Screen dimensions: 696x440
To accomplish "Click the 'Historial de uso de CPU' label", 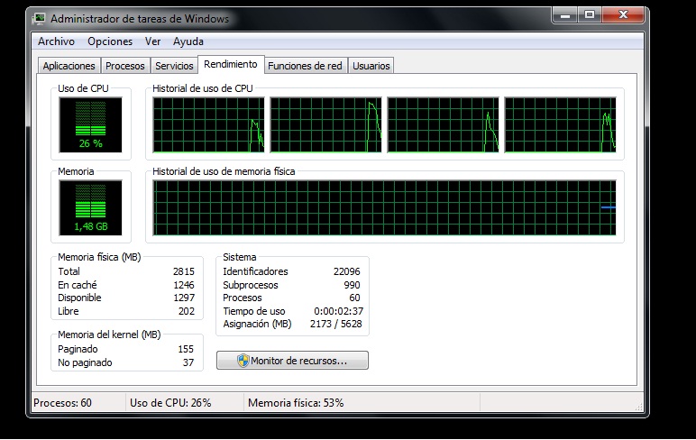I will coord(203,88).
